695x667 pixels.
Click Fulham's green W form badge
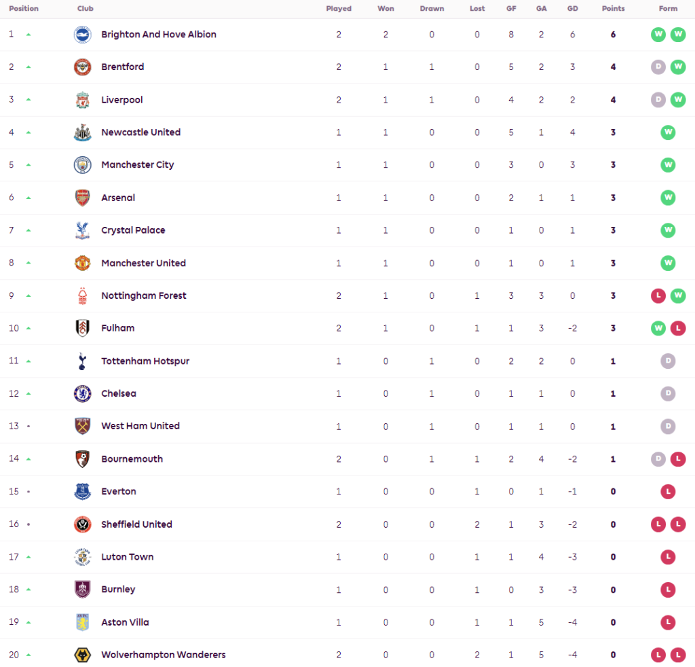click(x=658, y=328)
